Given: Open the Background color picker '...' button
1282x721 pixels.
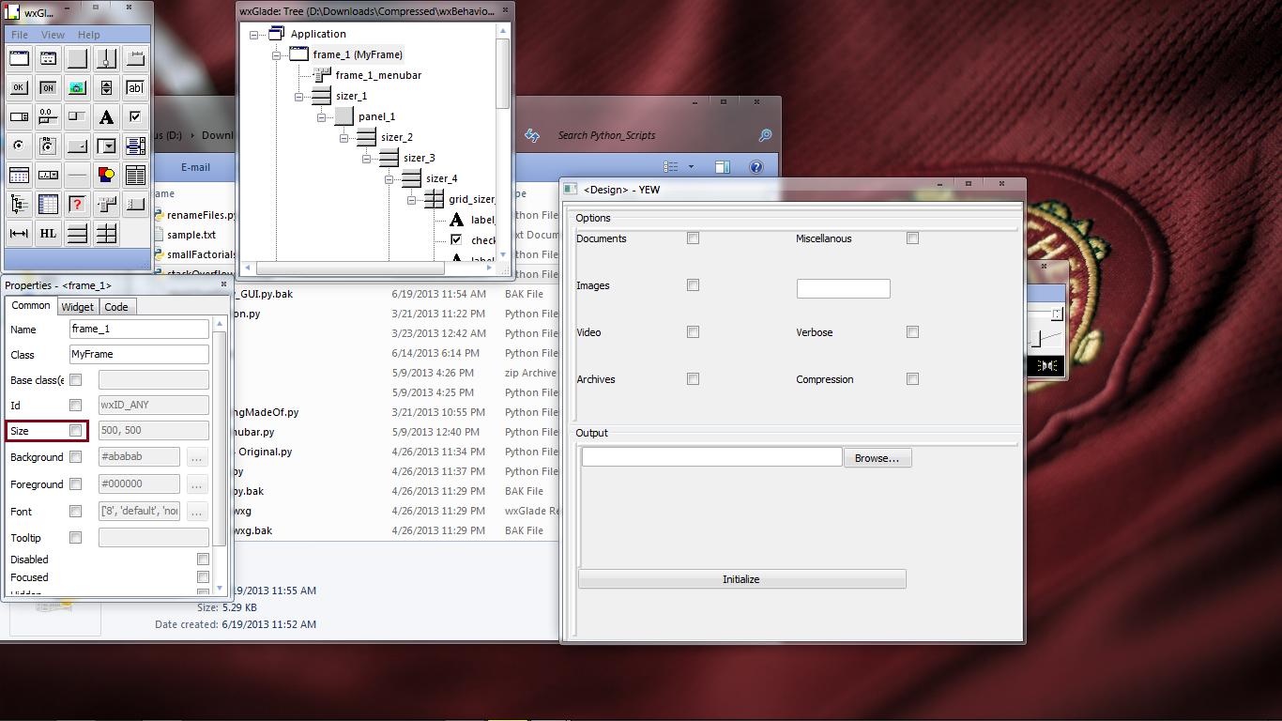Looking at the screenshot, I should coord(196,457).
